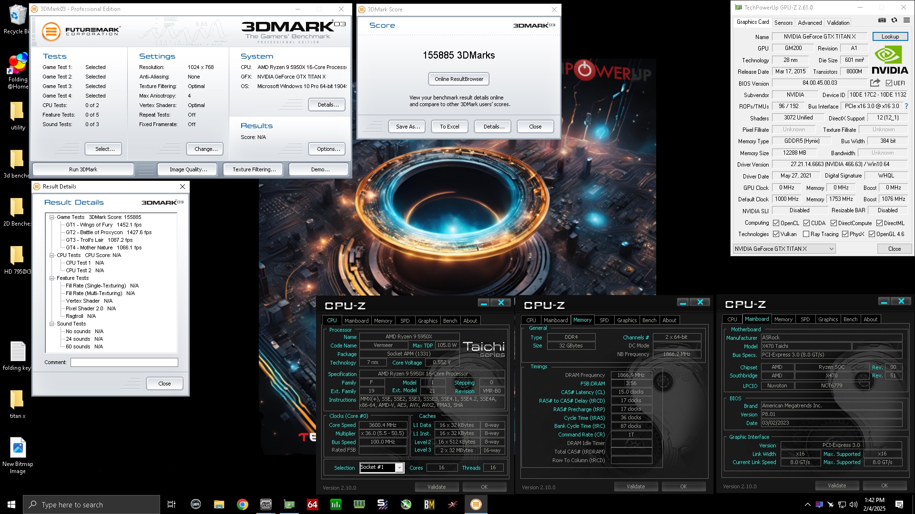Open the 3d benches desktop folder

pos(16,164)
